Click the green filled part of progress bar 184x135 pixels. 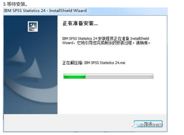pos(74,76)
